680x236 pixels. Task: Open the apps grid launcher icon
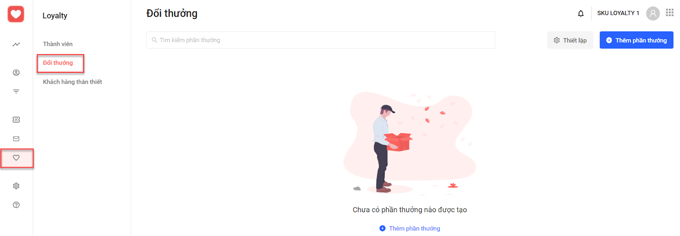[670, 12]
